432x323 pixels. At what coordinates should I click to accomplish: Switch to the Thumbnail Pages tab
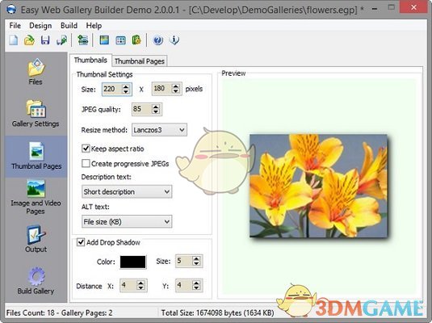(x=140, y=61)
